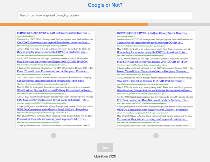Viewport: 210px width, 162px height.
Task: Click the right panel bbc.com URL
Action: pyautogui.click(x=138, y=122)
